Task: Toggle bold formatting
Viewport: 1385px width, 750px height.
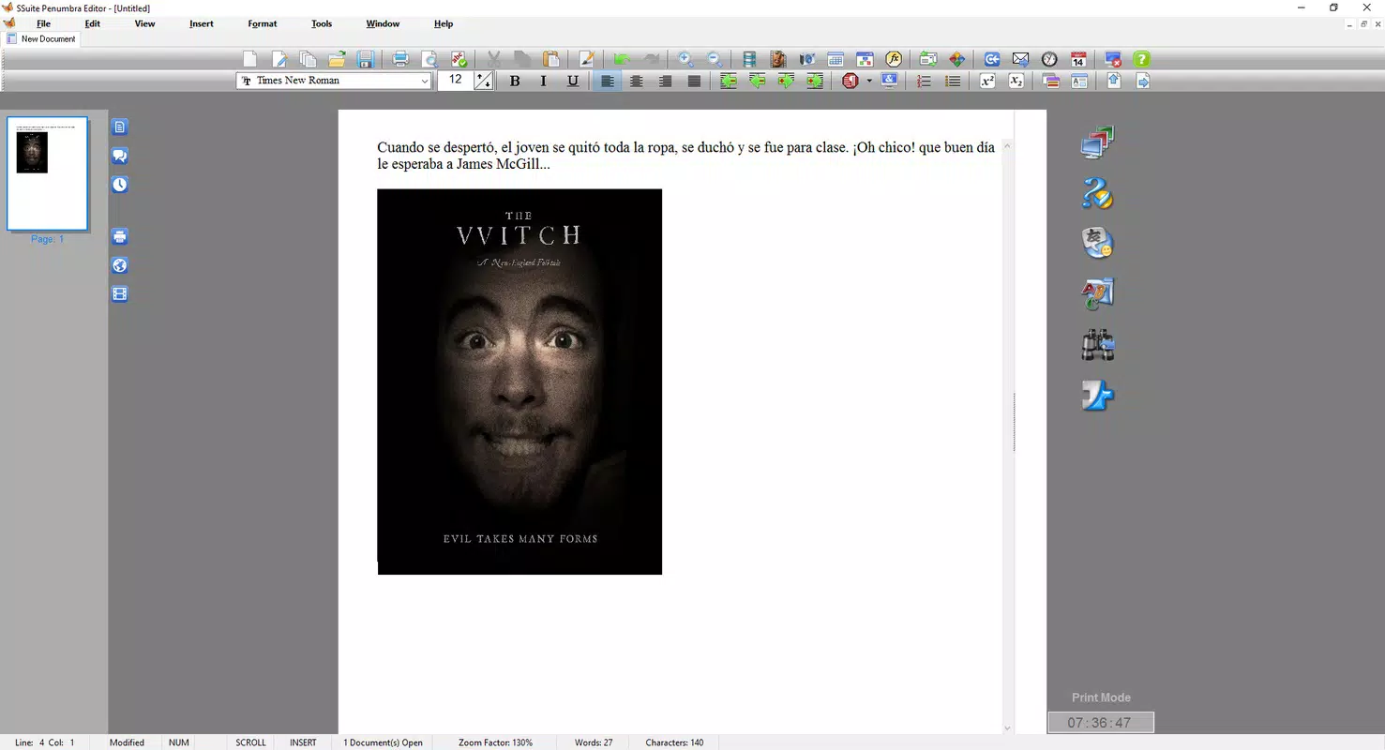Action: pos(515,82)
